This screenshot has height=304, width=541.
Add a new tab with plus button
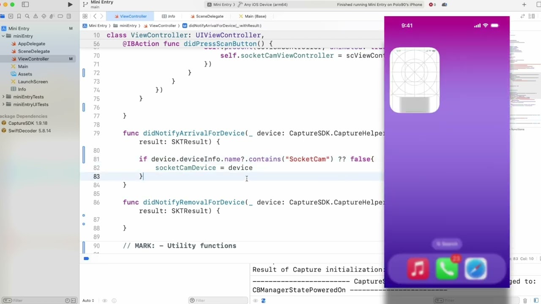524,5
